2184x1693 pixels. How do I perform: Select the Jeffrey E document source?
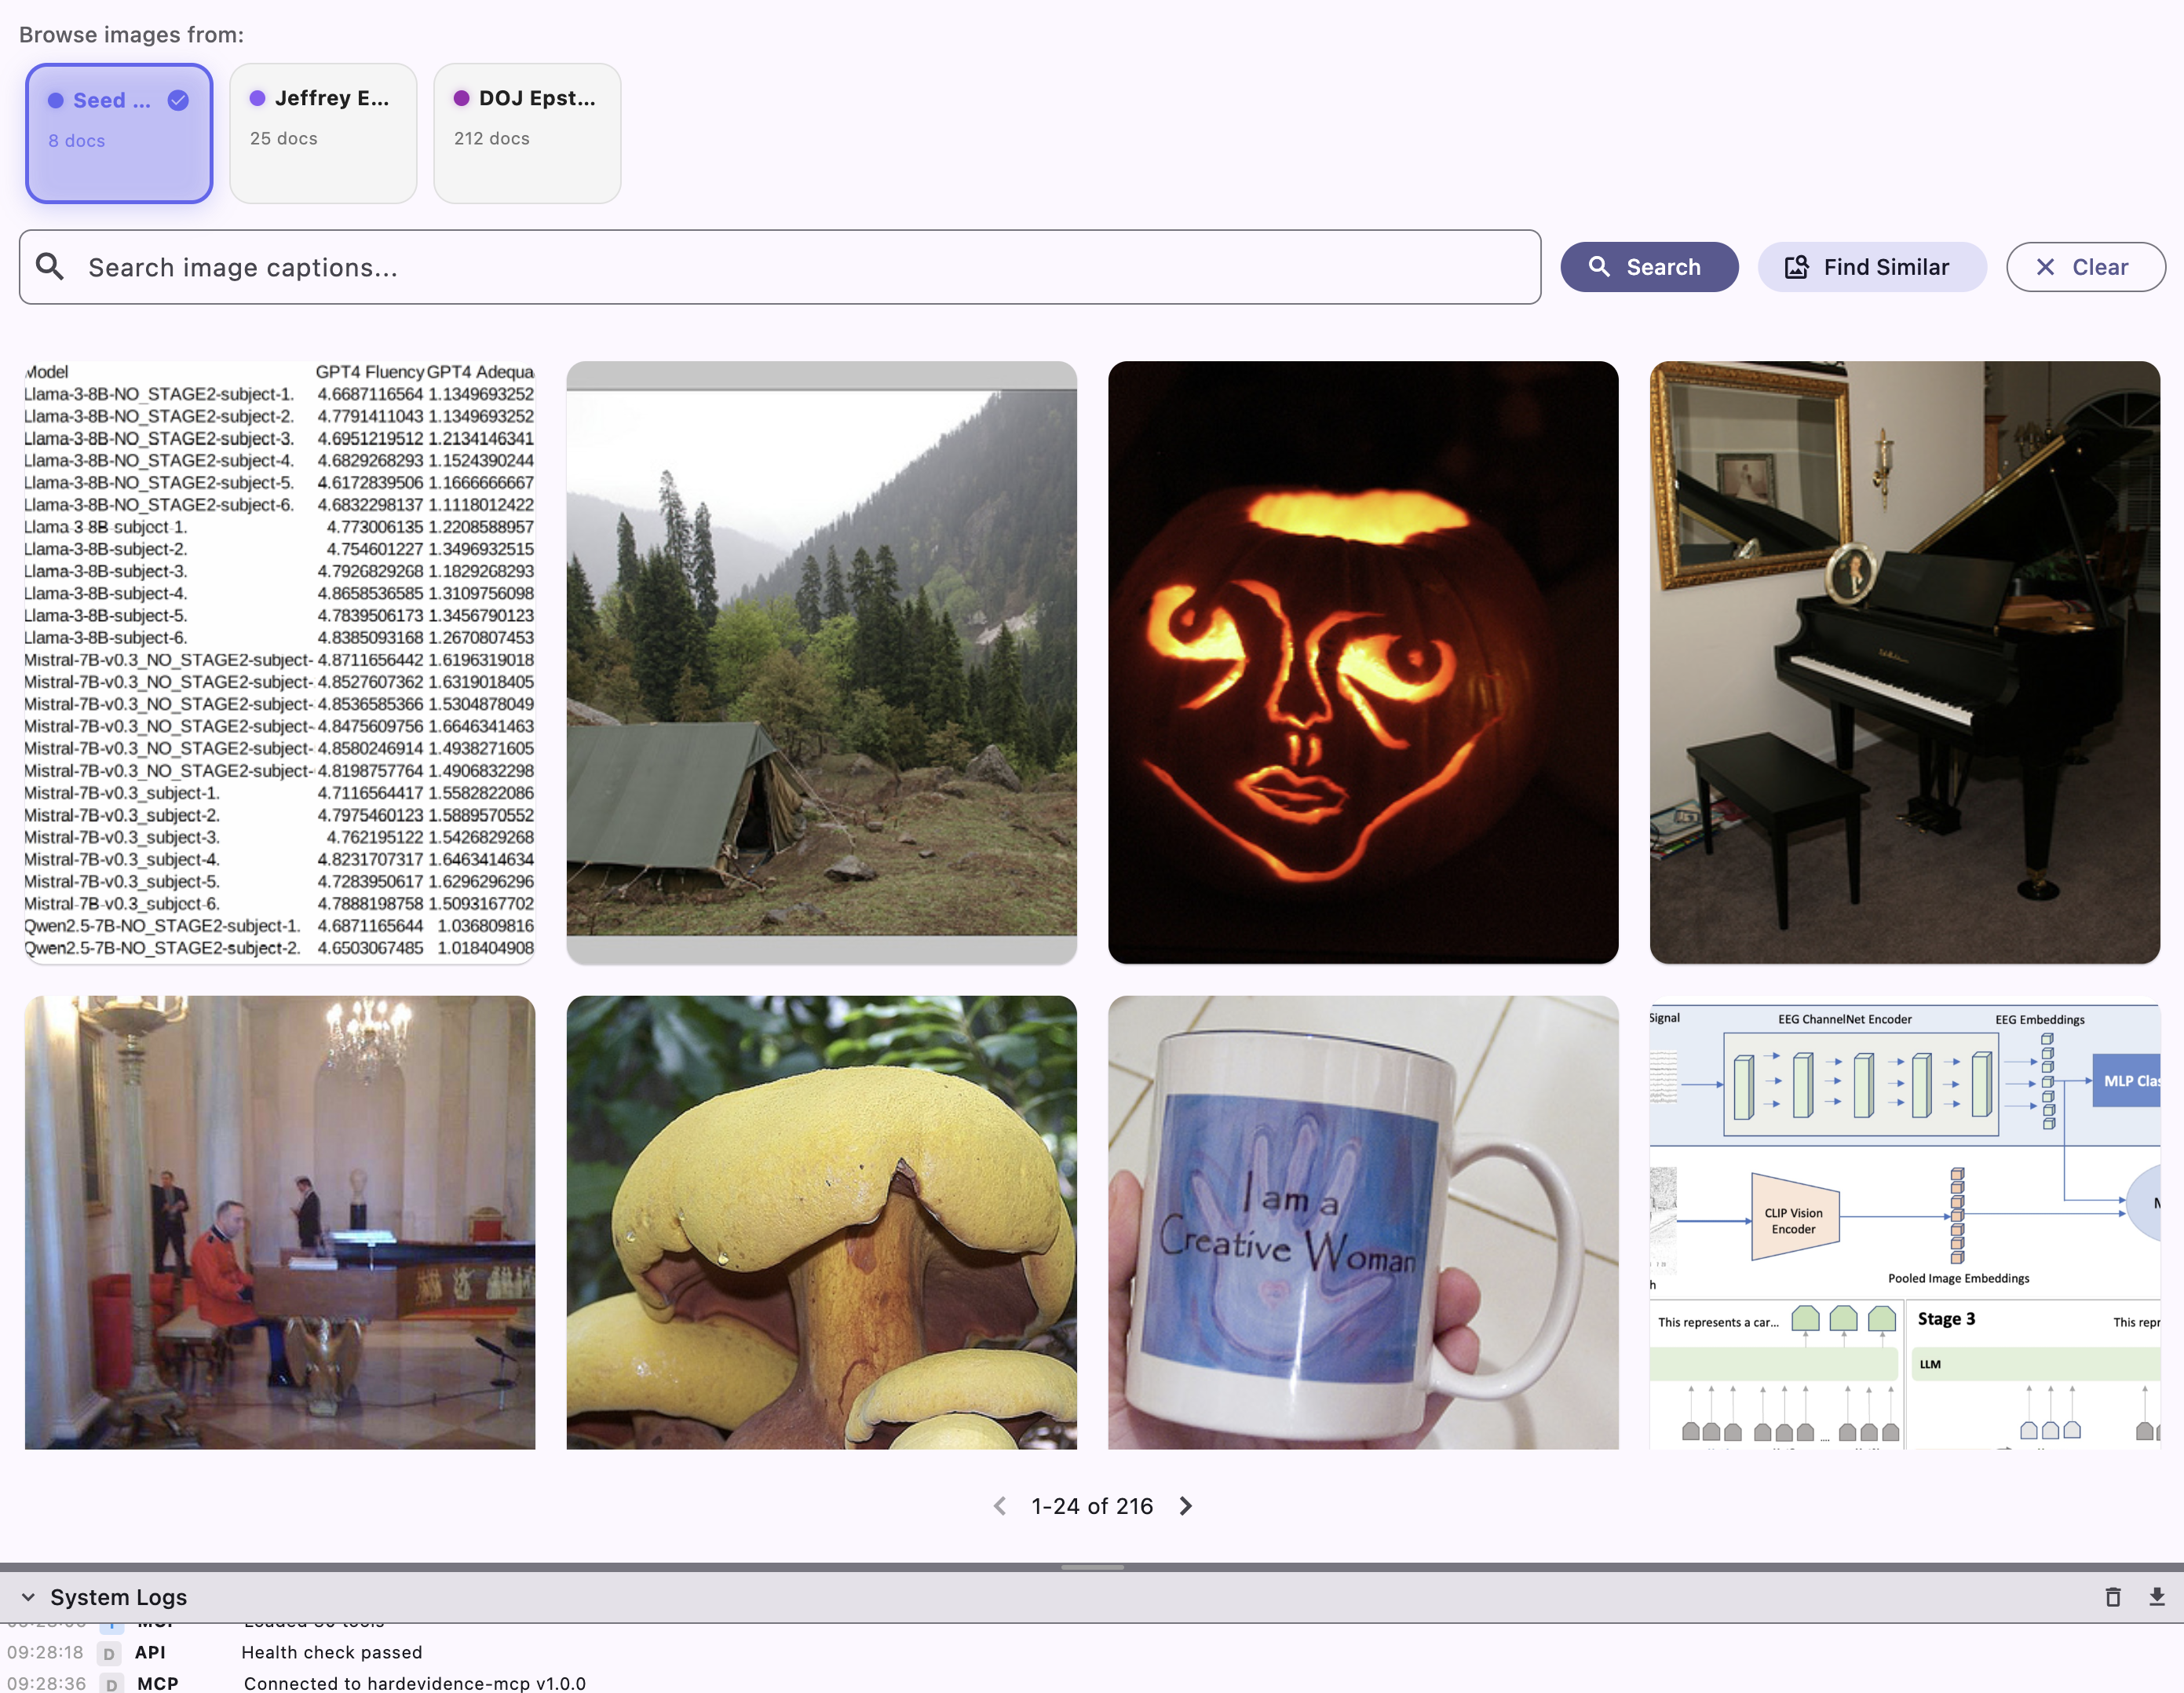(x=323, y=133)
